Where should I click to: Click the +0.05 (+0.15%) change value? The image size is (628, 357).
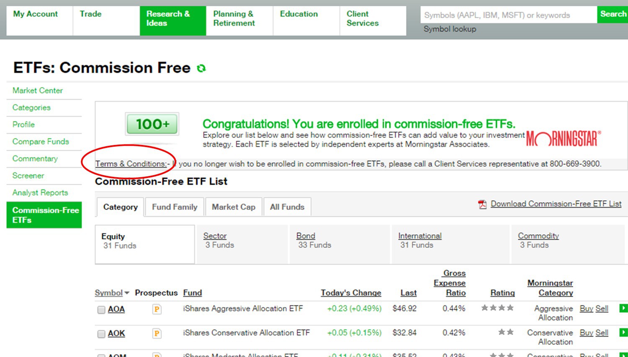point(354,333)
